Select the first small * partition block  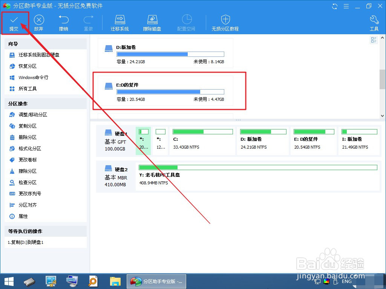click(143, 141)
